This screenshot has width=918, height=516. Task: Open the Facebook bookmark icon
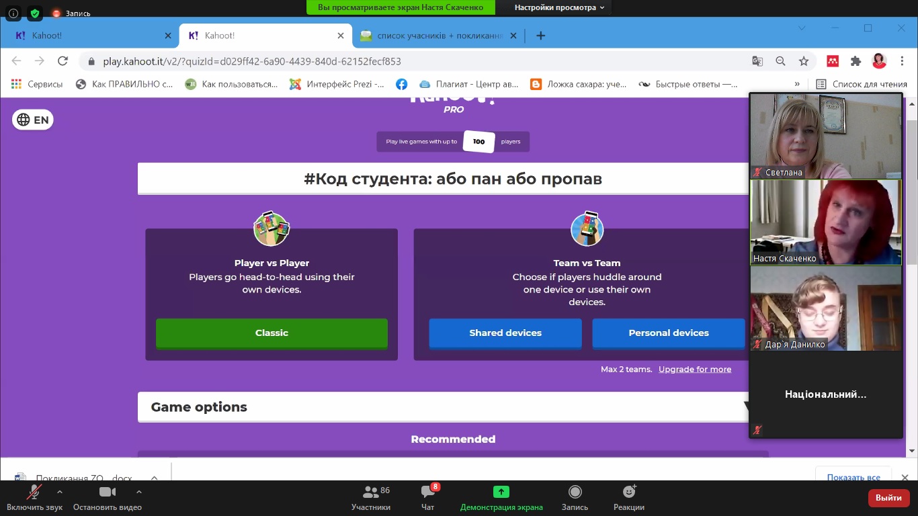(x=401, y=84)
